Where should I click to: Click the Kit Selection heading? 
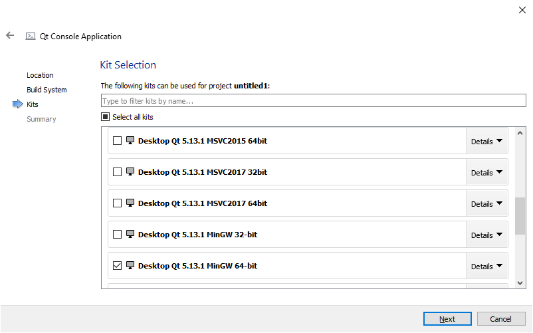[x=128, y=64]
